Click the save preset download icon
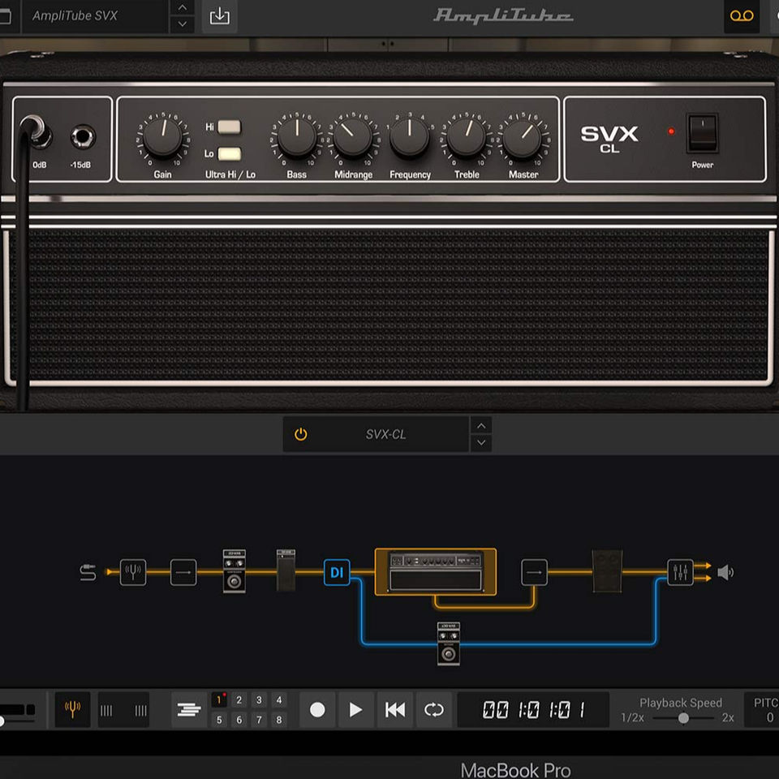779x779 pixels. click(219, 16)
